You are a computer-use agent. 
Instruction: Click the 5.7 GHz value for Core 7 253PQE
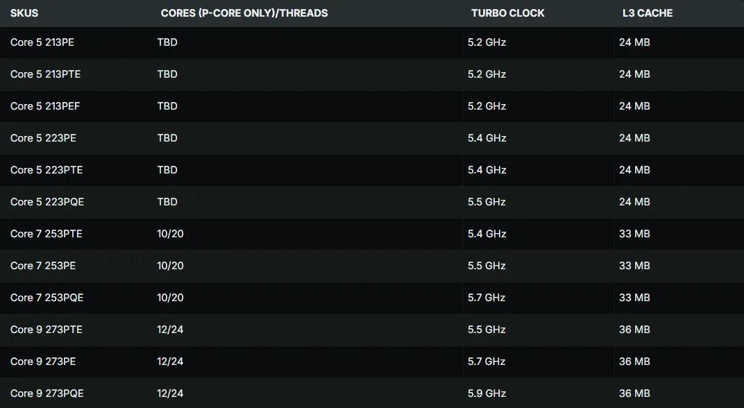(x=487, y=298)
